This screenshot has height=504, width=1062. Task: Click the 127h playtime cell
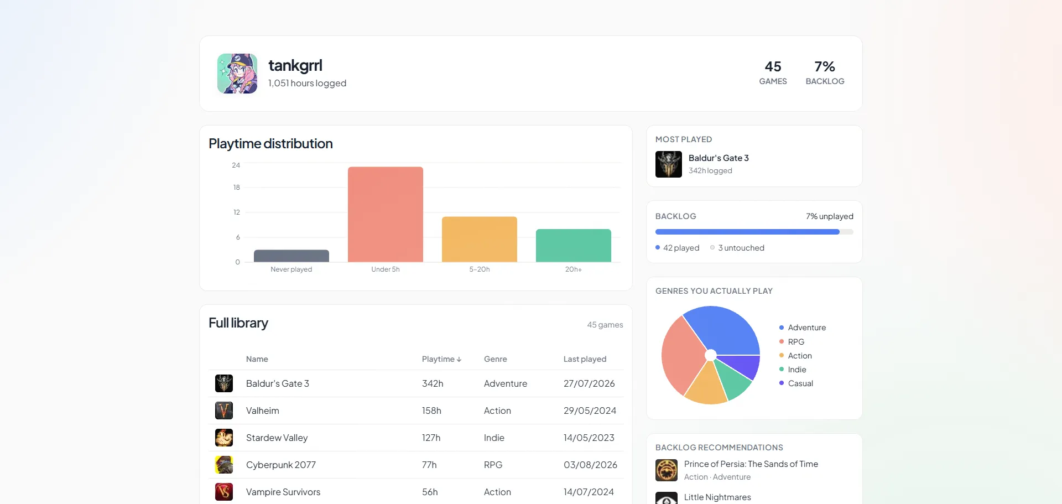coord(431,438)
